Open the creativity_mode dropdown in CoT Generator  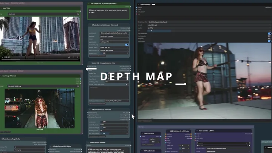point(114,125)
